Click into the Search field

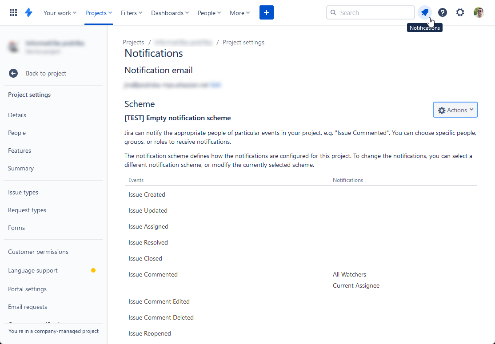click(x=370, y=12)
